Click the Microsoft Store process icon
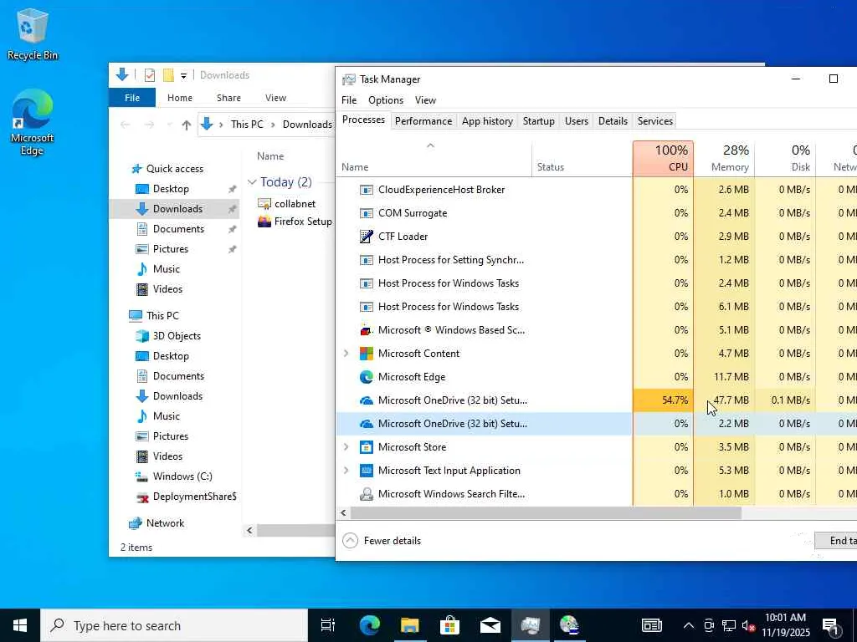Viewport: 857px width, 642px height. pos(367,447)
